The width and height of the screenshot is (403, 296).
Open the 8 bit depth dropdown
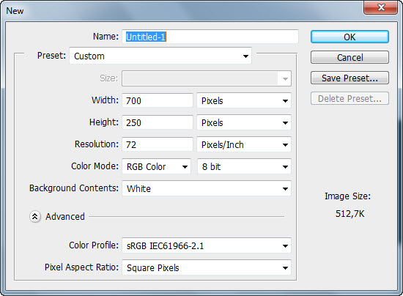[x=244, y=166]
